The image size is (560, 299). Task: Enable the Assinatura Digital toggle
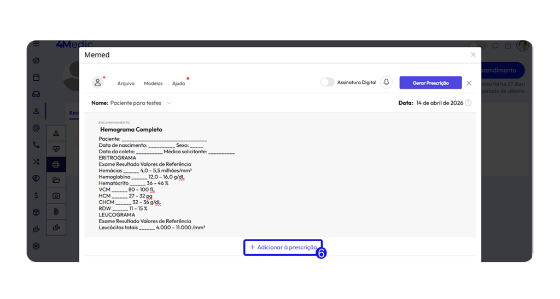[x=327, y=82]
